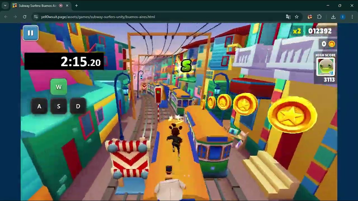The height and width of the screenshot is (201, 358).
Task: Show browser downloads
Action: [x=333, y=17]
